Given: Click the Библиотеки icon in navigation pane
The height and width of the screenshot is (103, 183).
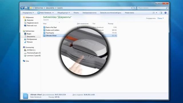Looking at the screenshot, I should [x=24, y=31].
